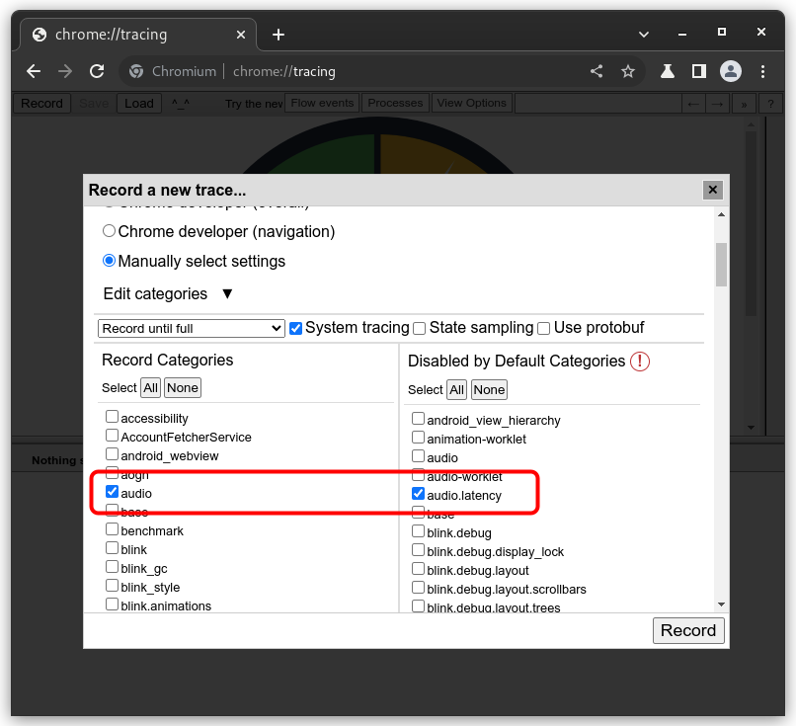The height and width of the screenshot is (726, 796).
Task: Click the red warning icon beside Disabled categories
Action: (x=640, y=362)
